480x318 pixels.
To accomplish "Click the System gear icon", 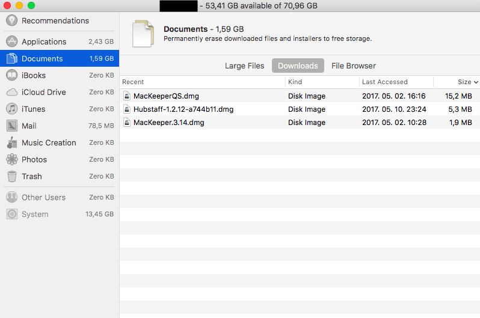I will (x=11, y=214).
